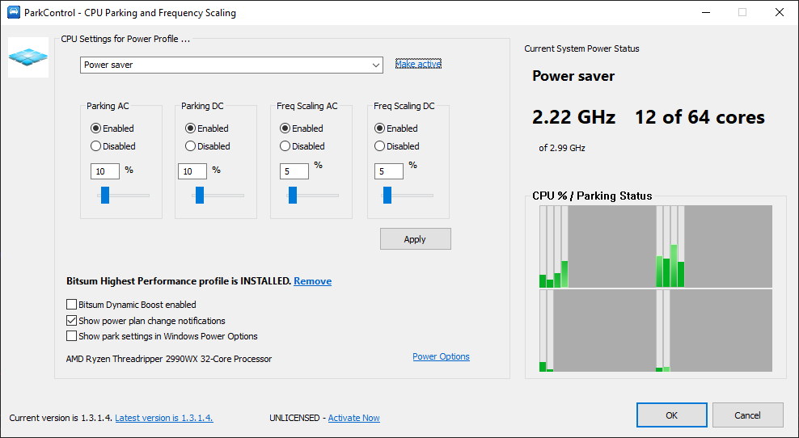Screen dimensions: 799x438
Task: Click the OK button
Action: pos(671,415)
